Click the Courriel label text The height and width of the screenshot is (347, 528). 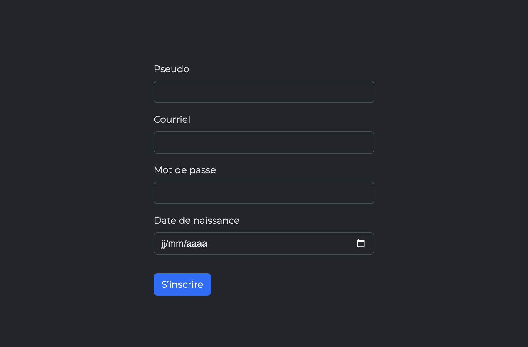172,119
